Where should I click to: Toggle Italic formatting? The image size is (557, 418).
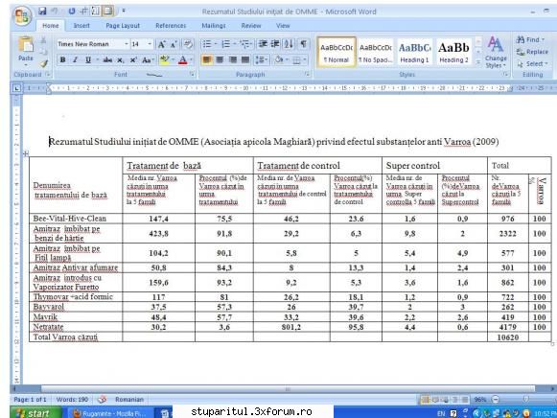(x=76, y=60)
